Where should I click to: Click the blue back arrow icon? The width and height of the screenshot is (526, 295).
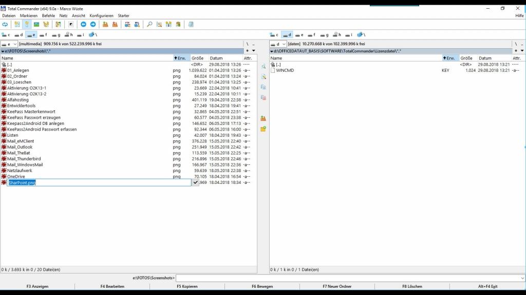83,24
